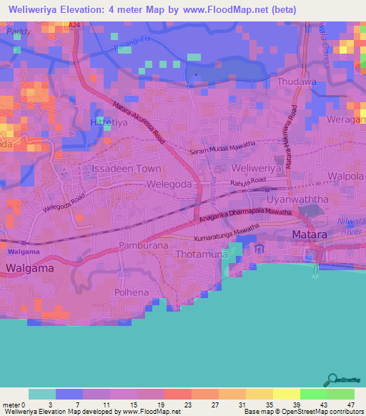Click the OpenStreetMap magnifier logo
The height and width of the screenshot is (416, 366).
342,380
